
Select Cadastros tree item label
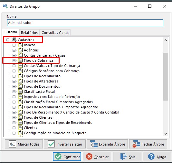click(x=26, y=40)
